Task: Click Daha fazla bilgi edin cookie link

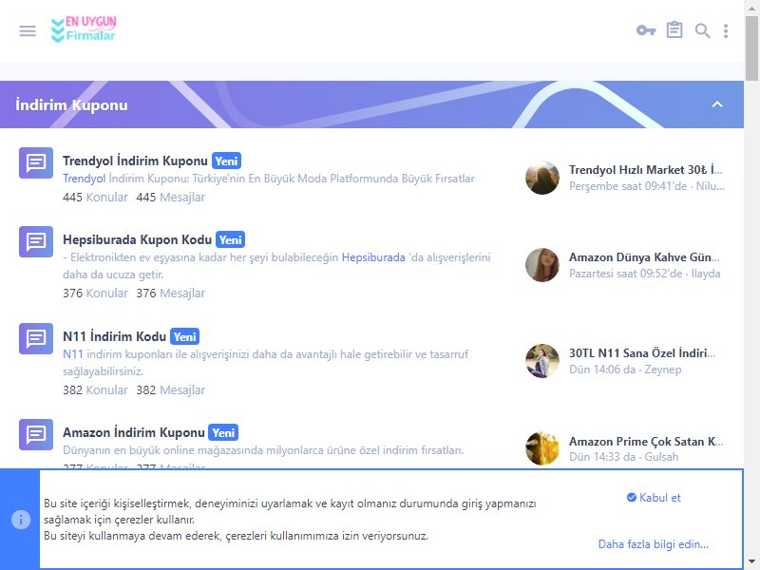Action: [x=654, y=544]
